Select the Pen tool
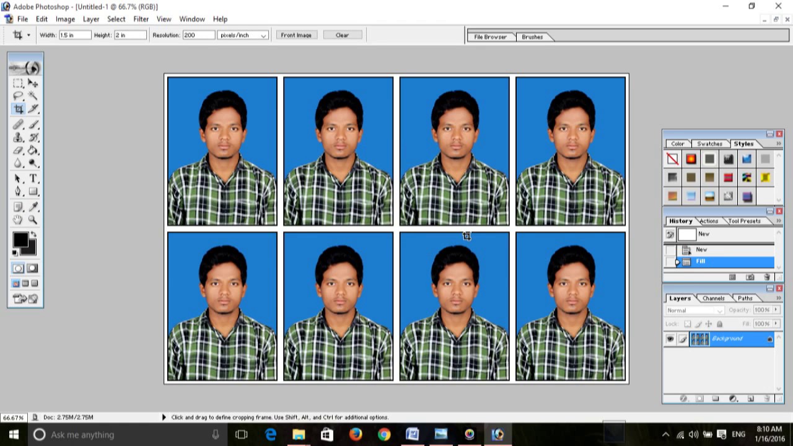The image size is (793, 446). (18, 192)
